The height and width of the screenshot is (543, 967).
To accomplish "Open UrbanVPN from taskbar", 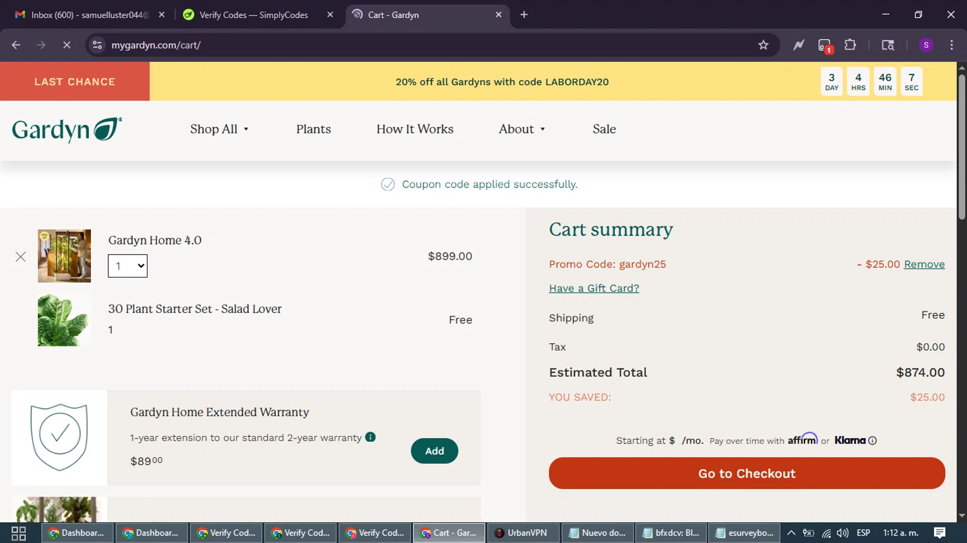I will pos(523,533).
